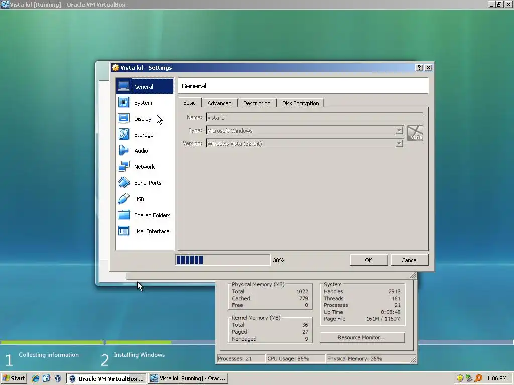
Task: Click the Installing Windows step label
Action: point(140,355)
